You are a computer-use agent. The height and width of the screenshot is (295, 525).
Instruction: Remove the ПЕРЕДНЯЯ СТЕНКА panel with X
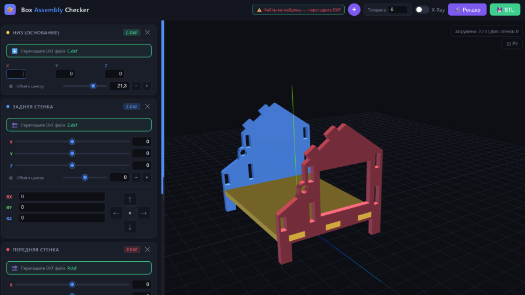148,250
